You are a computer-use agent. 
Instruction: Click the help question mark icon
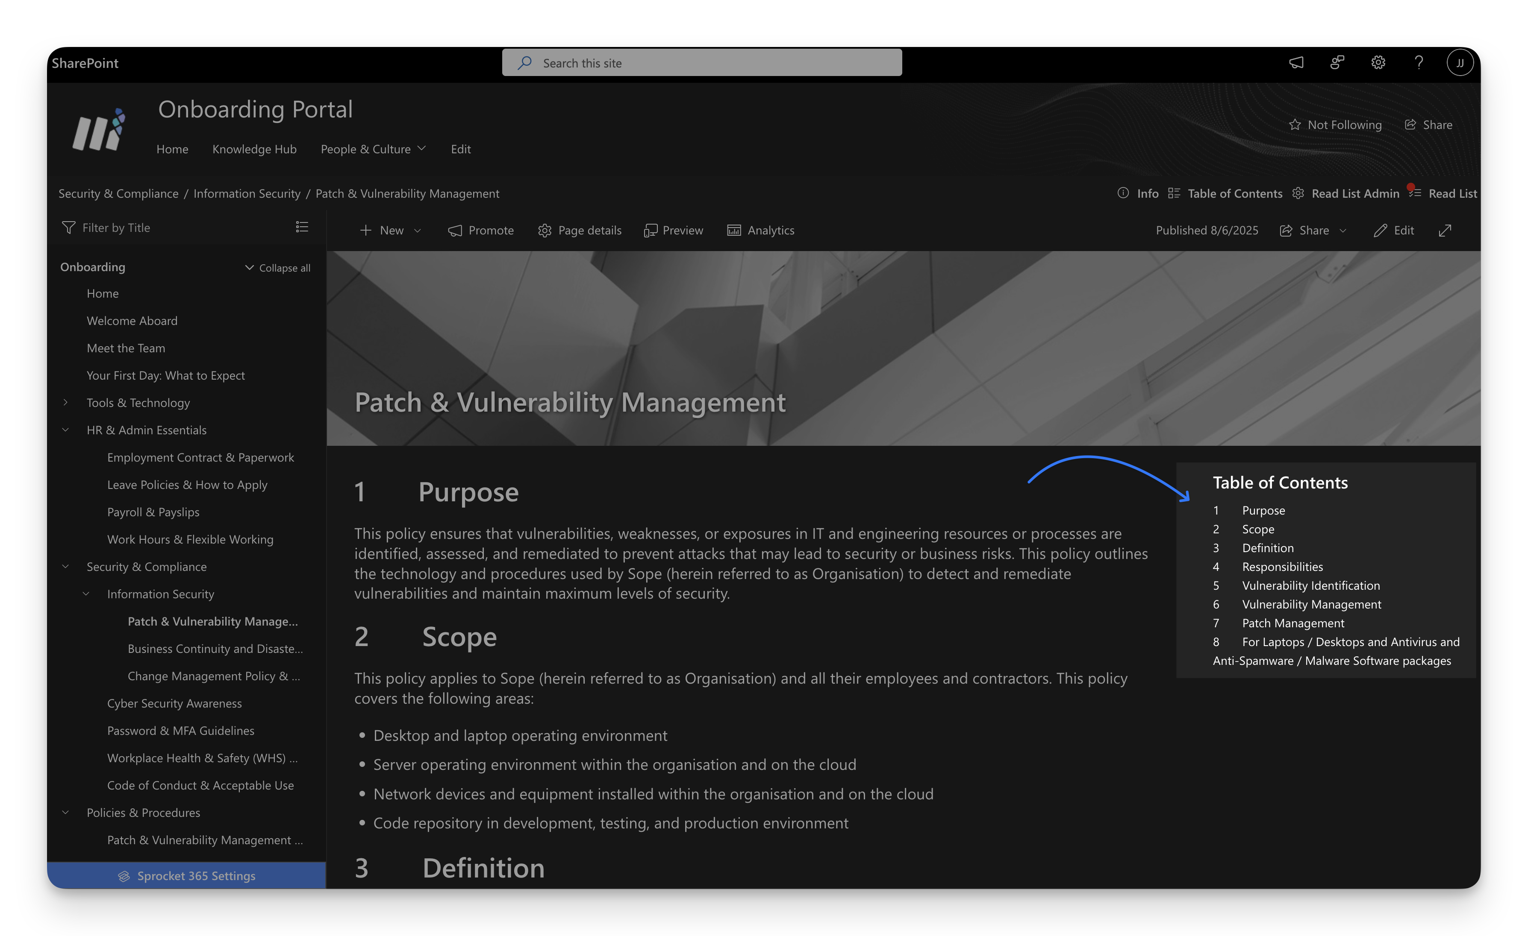click(1419, 63)
